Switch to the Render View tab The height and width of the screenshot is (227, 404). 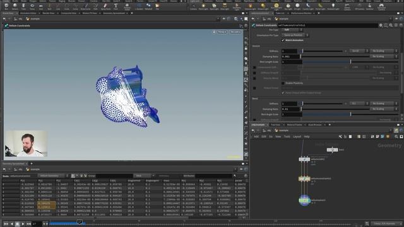(49, 13)
